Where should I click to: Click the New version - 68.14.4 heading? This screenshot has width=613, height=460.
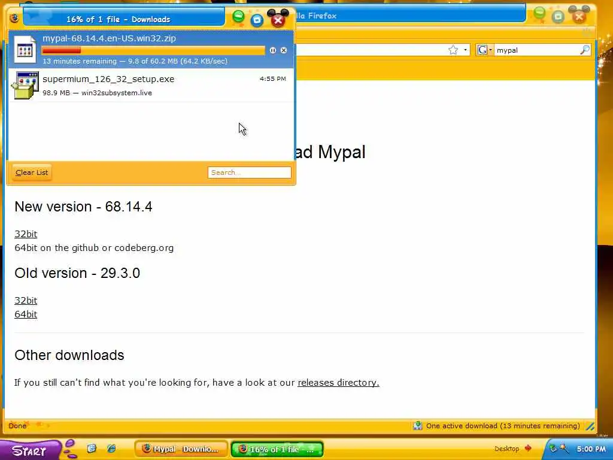[x=83, y=207]
